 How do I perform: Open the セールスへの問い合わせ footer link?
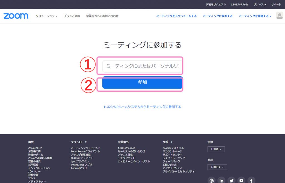tap(131, 151)
